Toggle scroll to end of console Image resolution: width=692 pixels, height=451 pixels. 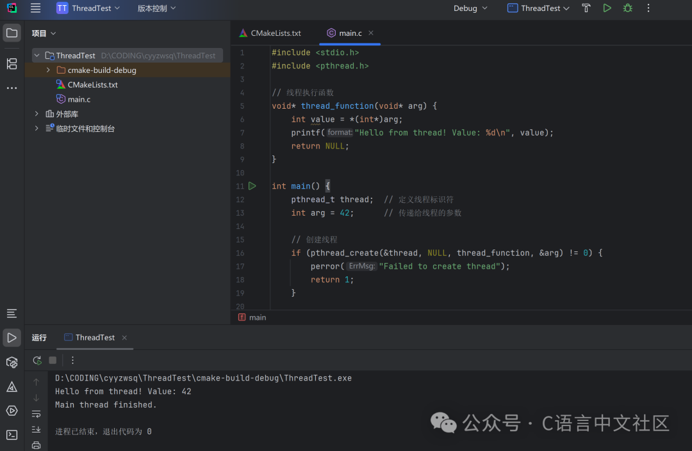click(x=36, y=429)
